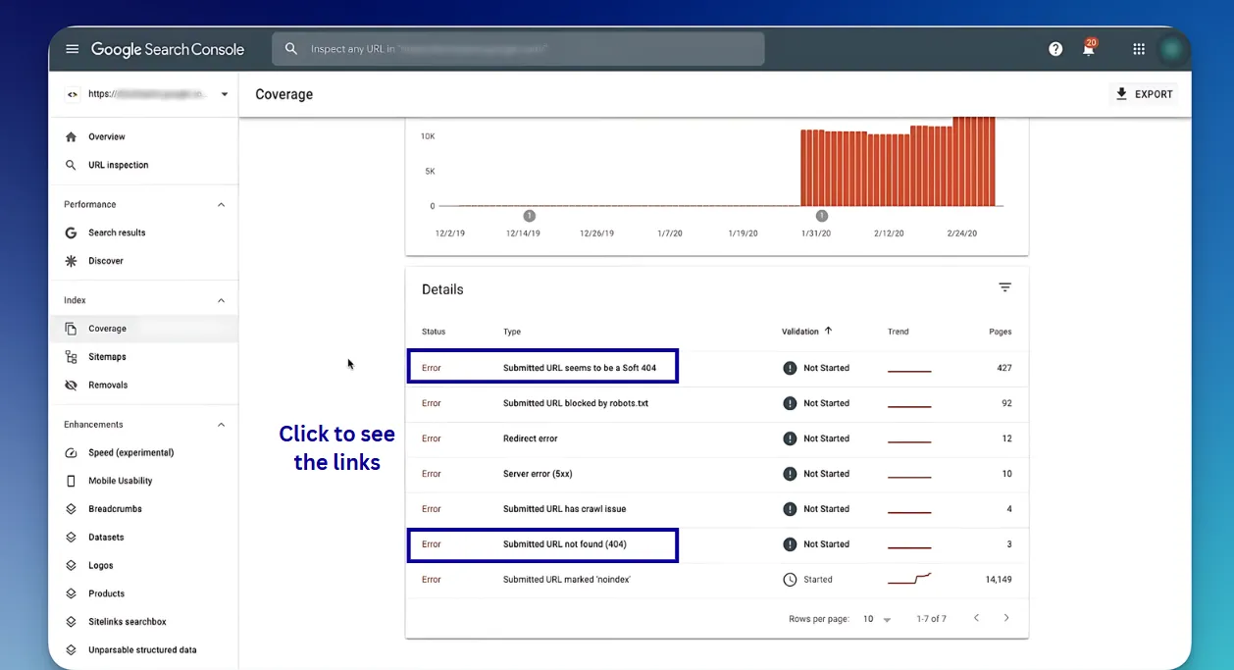Click the Inspect any URL search field
1234x670 pixels.
518,49
